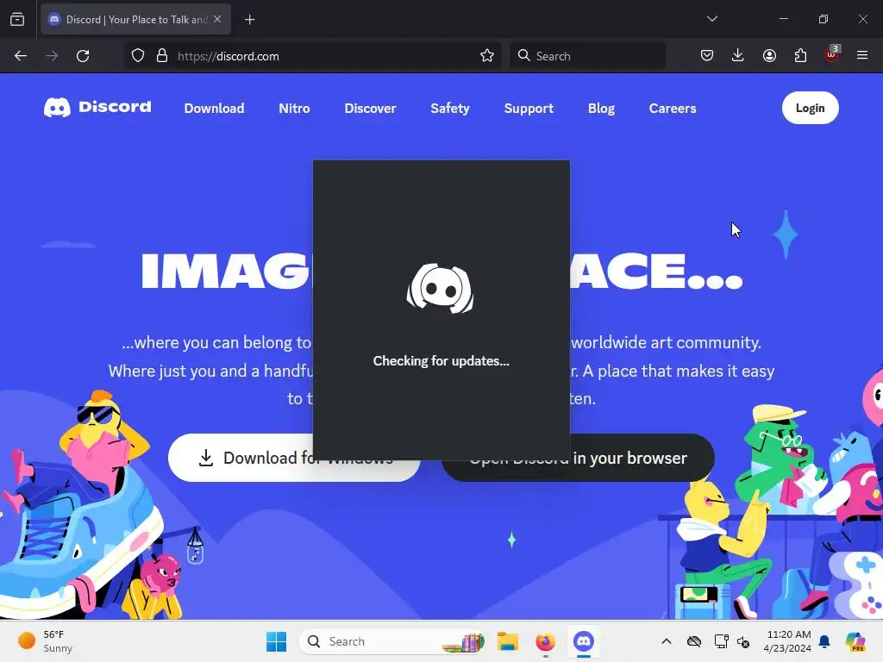883x662 pixels.
Task: Open the Save to Pocket icon
Action: click(x=707, y=55)
